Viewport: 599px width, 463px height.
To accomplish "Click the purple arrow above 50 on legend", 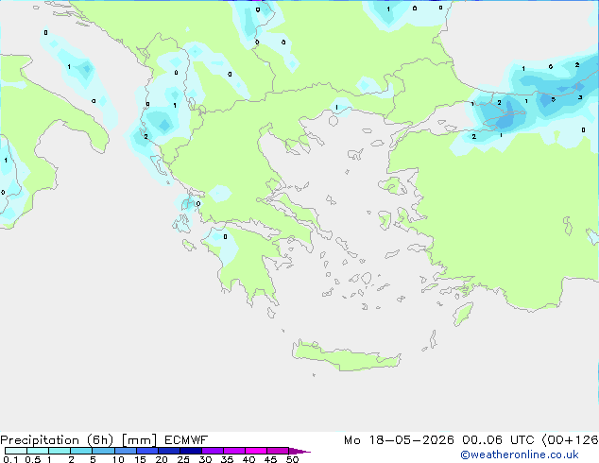I will click(299, 452).
